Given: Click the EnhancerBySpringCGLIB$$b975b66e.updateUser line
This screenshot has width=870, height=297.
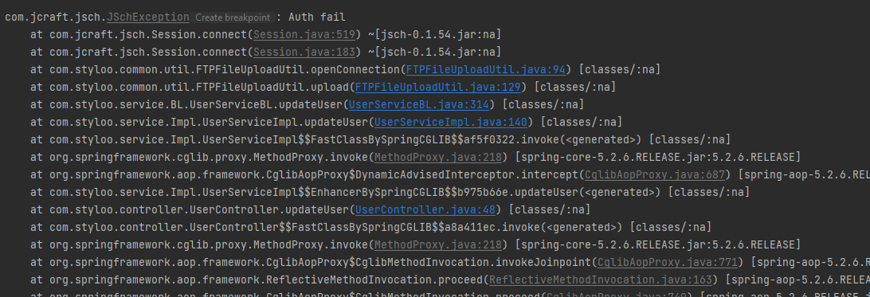Looking at the screenshot, I should [x=390, y=192].
